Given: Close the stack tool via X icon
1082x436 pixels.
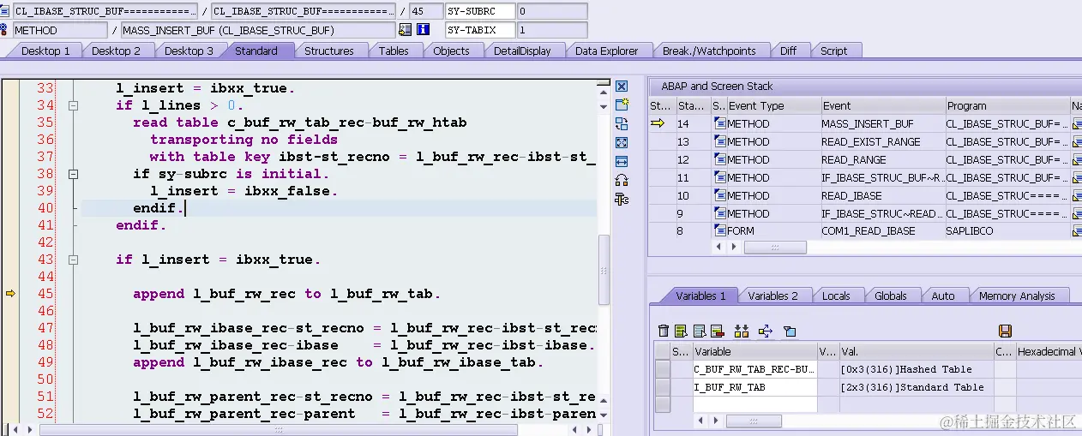Looking at the screenshot, I should point(622,87).
